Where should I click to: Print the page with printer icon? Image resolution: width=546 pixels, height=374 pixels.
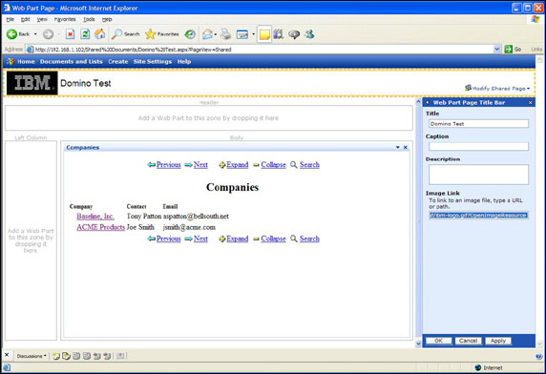pos(225,34)
